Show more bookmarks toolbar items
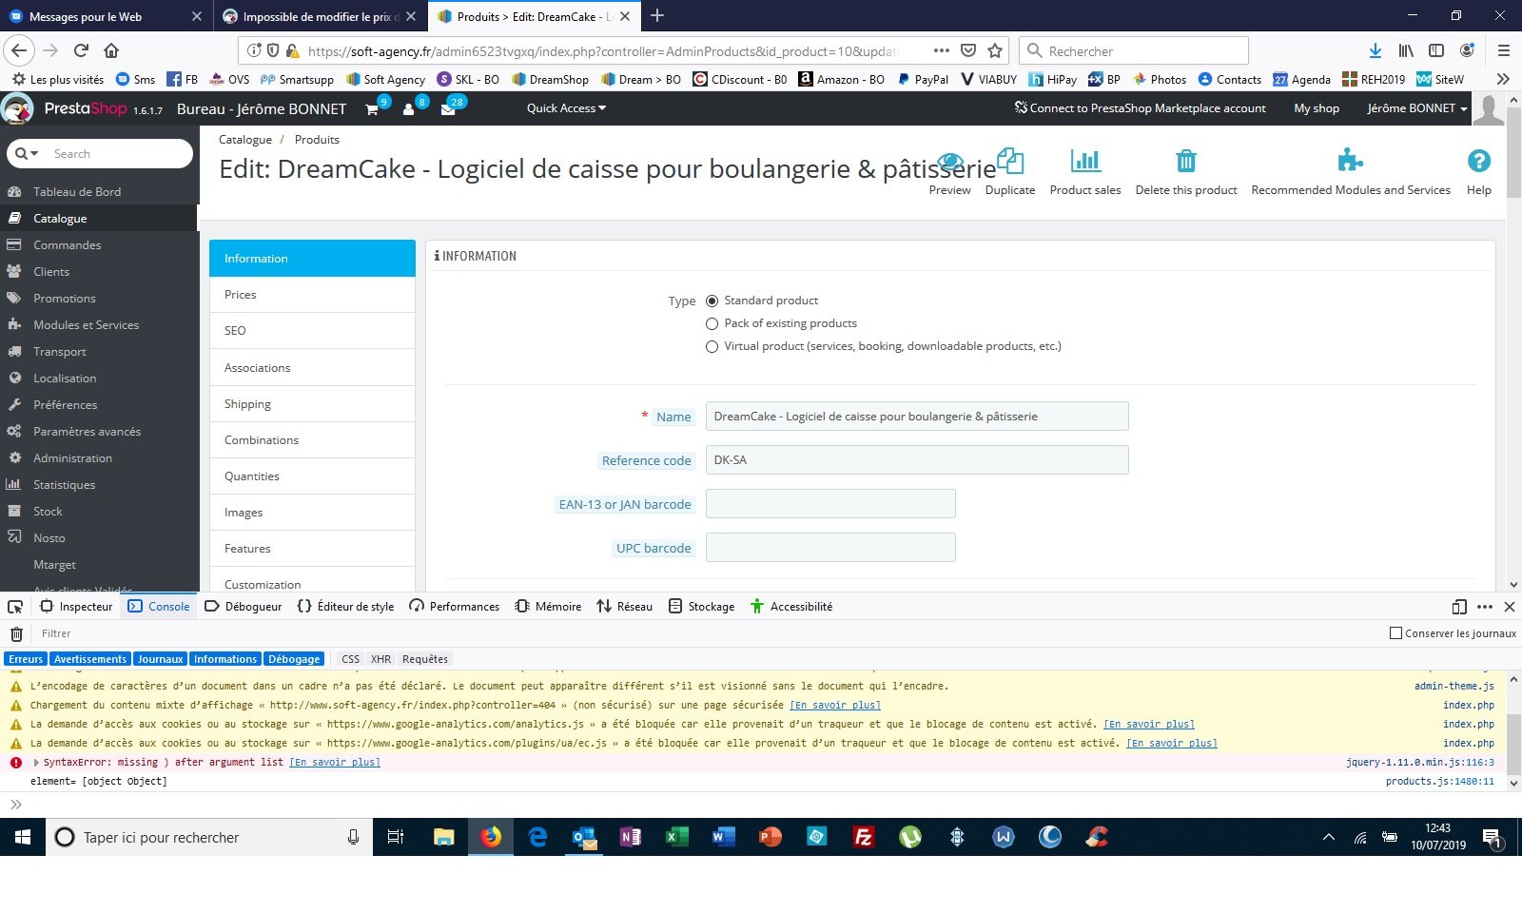 pos(1503,79)
